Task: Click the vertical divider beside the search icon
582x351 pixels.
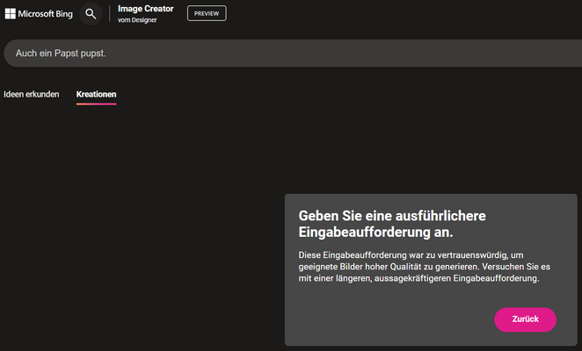Action: (110, 14)
